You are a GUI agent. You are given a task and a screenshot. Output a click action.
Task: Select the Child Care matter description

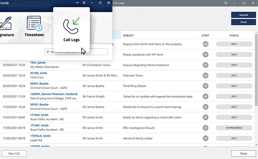coord(37,77)
